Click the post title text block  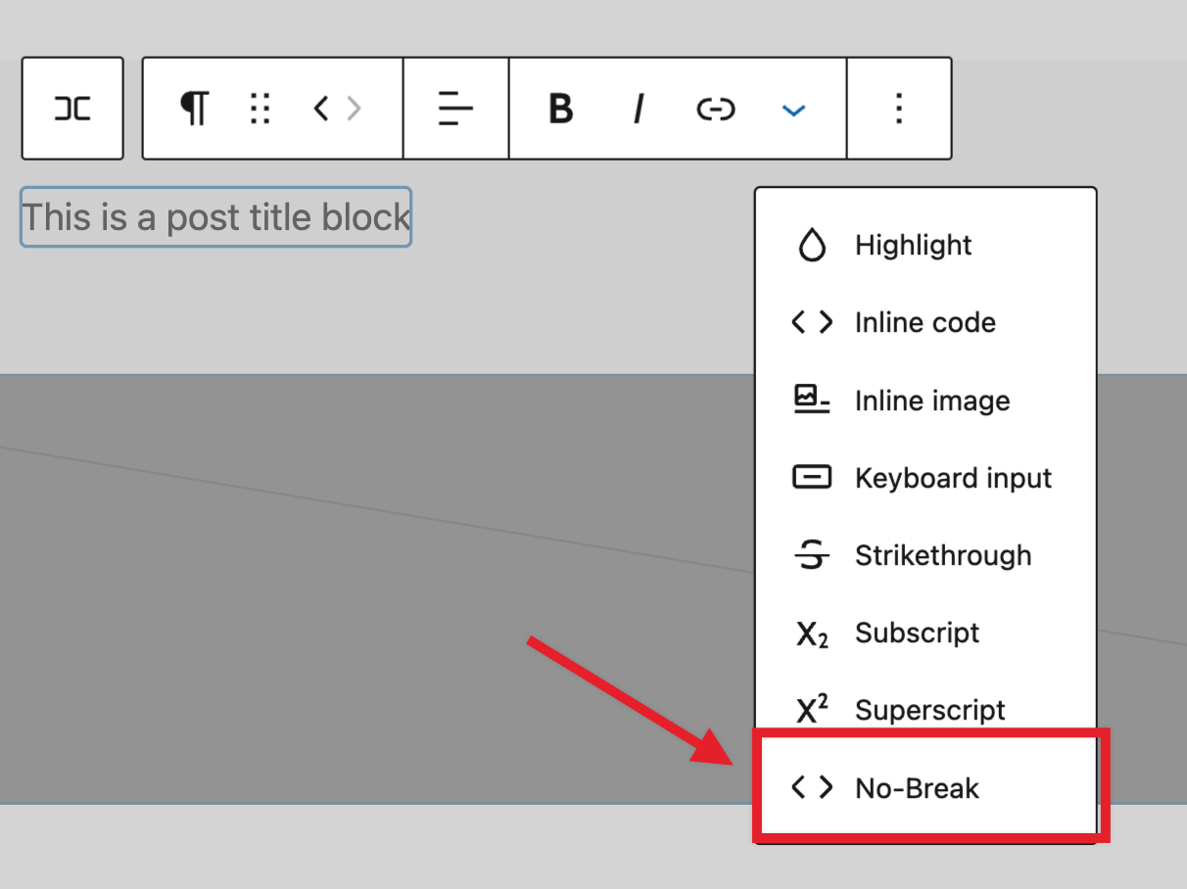215,216
